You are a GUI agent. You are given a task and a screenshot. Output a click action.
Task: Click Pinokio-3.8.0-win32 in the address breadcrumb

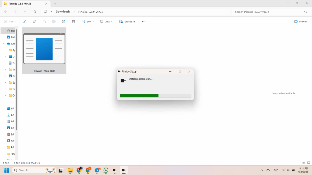pos(91,12)
